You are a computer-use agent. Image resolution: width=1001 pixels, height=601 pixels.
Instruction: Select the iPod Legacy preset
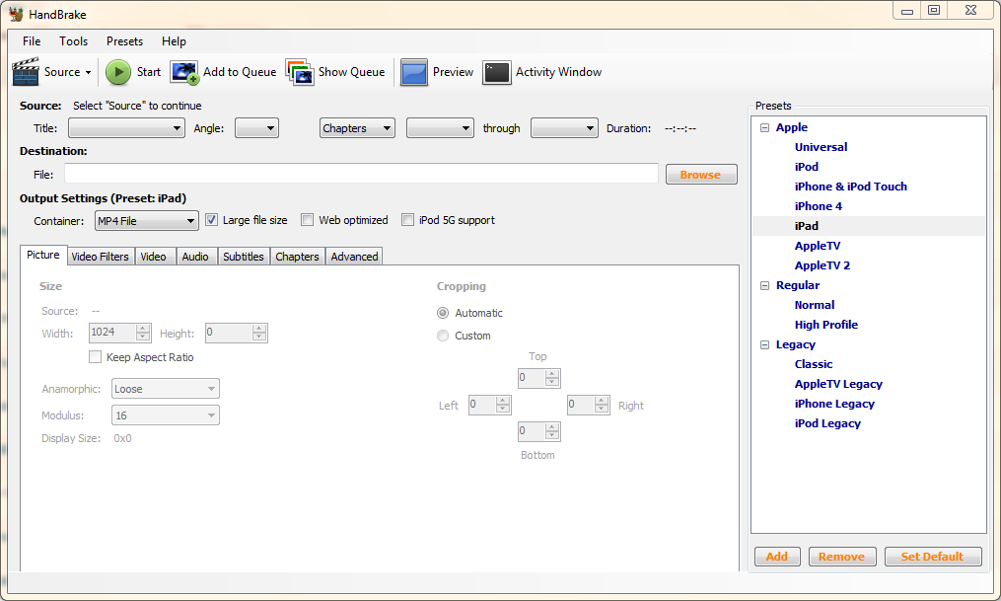tap(827, 424)
